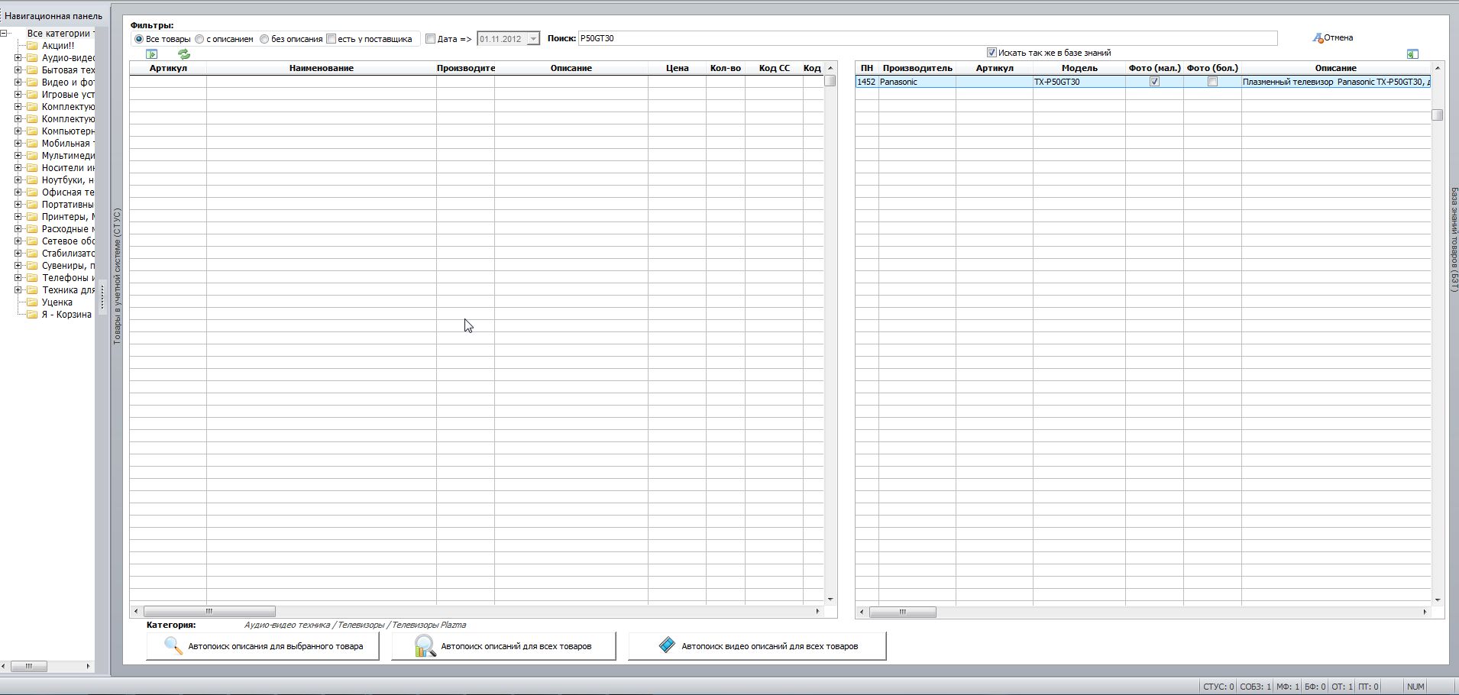The width and height of the screenshot is (1459, 695).
Task: Click the green refresh arrows icon
Action: point(184,54)
